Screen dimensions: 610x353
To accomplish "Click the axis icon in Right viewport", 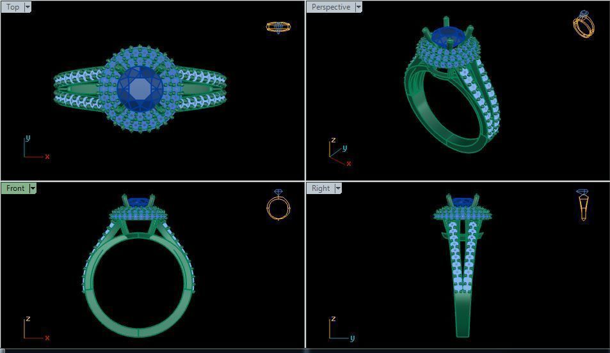I will [x=342, y=329].
